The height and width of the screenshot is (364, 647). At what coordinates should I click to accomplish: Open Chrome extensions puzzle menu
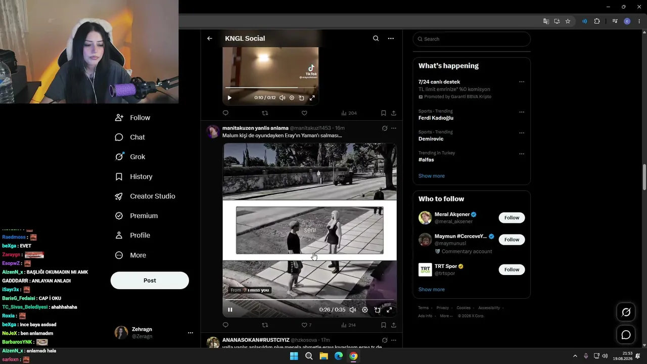click(x=597, y=21)
